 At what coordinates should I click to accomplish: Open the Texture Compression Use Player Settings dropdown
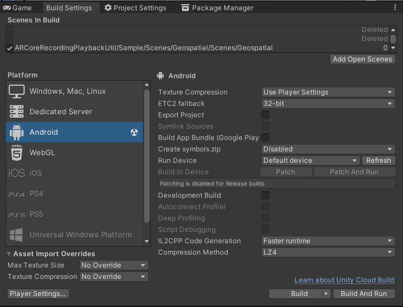(x=328, y=92)
